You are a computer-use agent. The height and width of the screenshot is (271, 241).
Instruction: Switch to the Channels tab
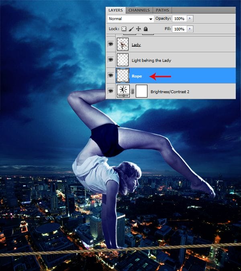click(x=139, y=10)
